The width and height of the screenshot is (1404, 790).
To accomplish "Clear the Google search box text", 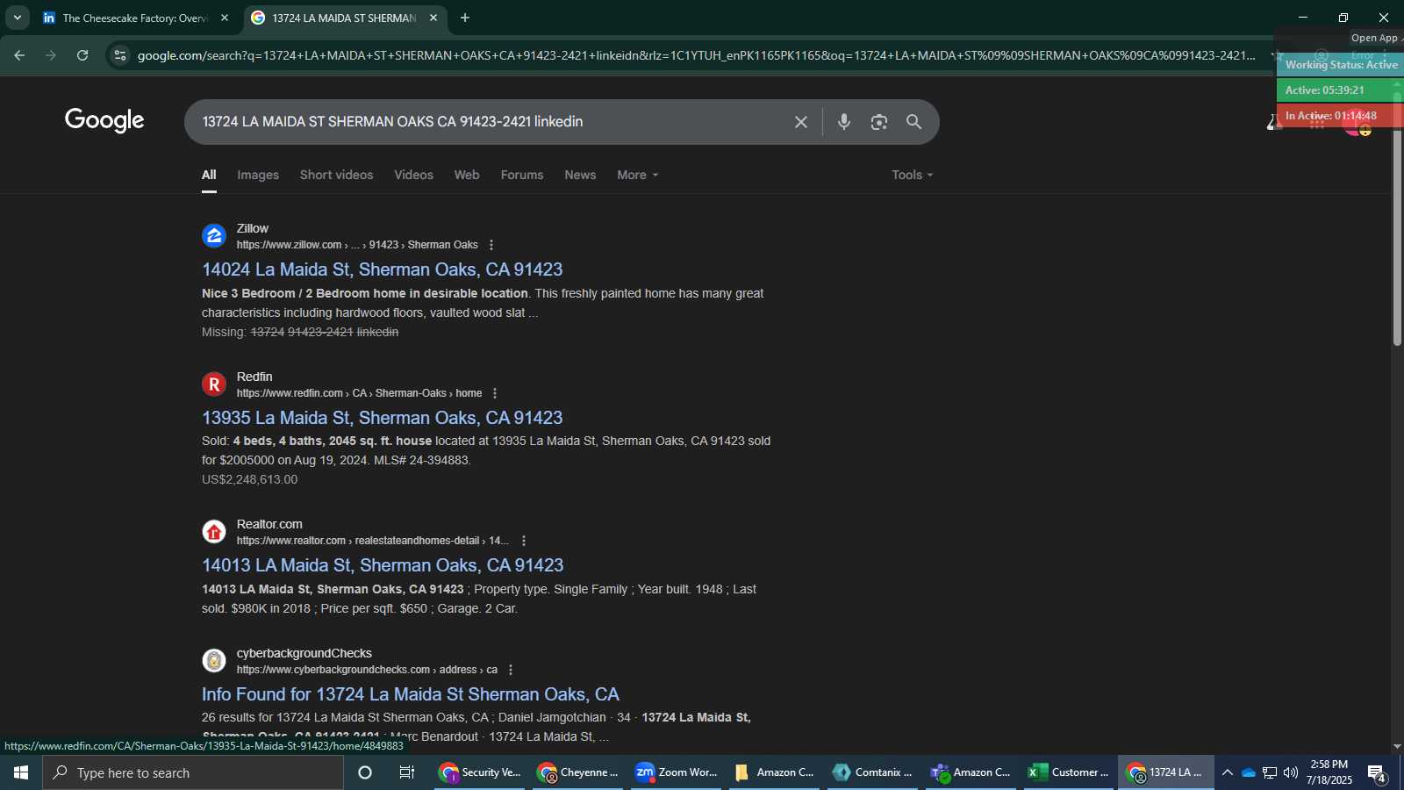I will click(800, 122).
